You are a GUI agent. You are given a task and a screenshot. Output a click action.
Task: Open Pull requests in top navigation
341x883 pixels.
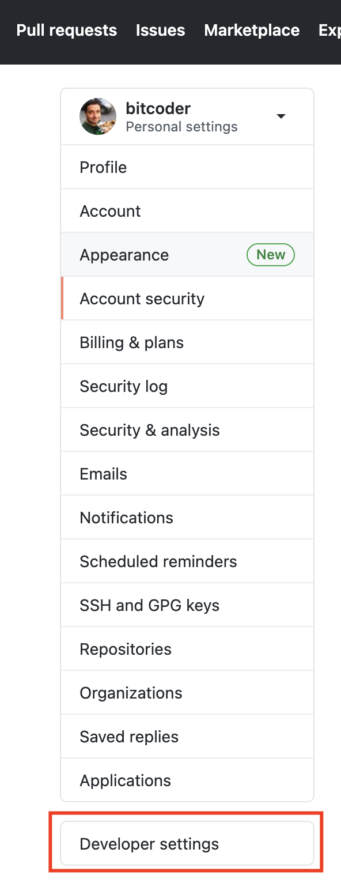click(67, 30)
